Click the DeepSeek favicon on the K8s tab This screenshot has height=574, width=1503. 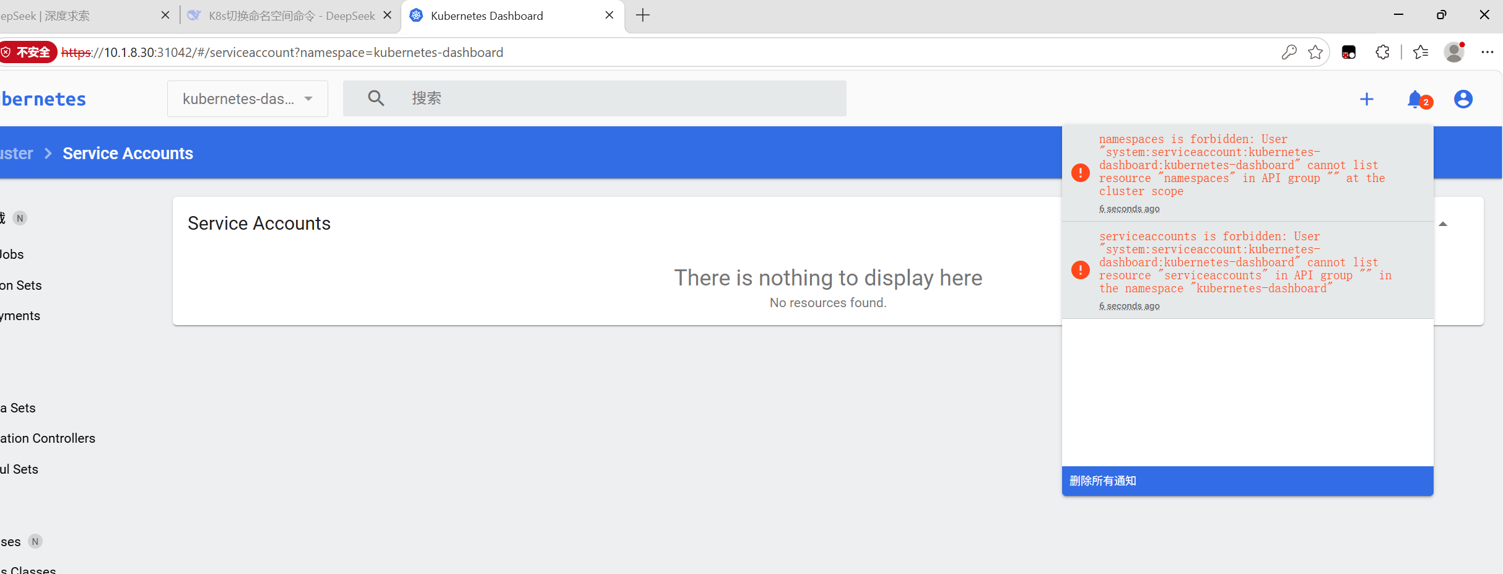coord(194,15)
